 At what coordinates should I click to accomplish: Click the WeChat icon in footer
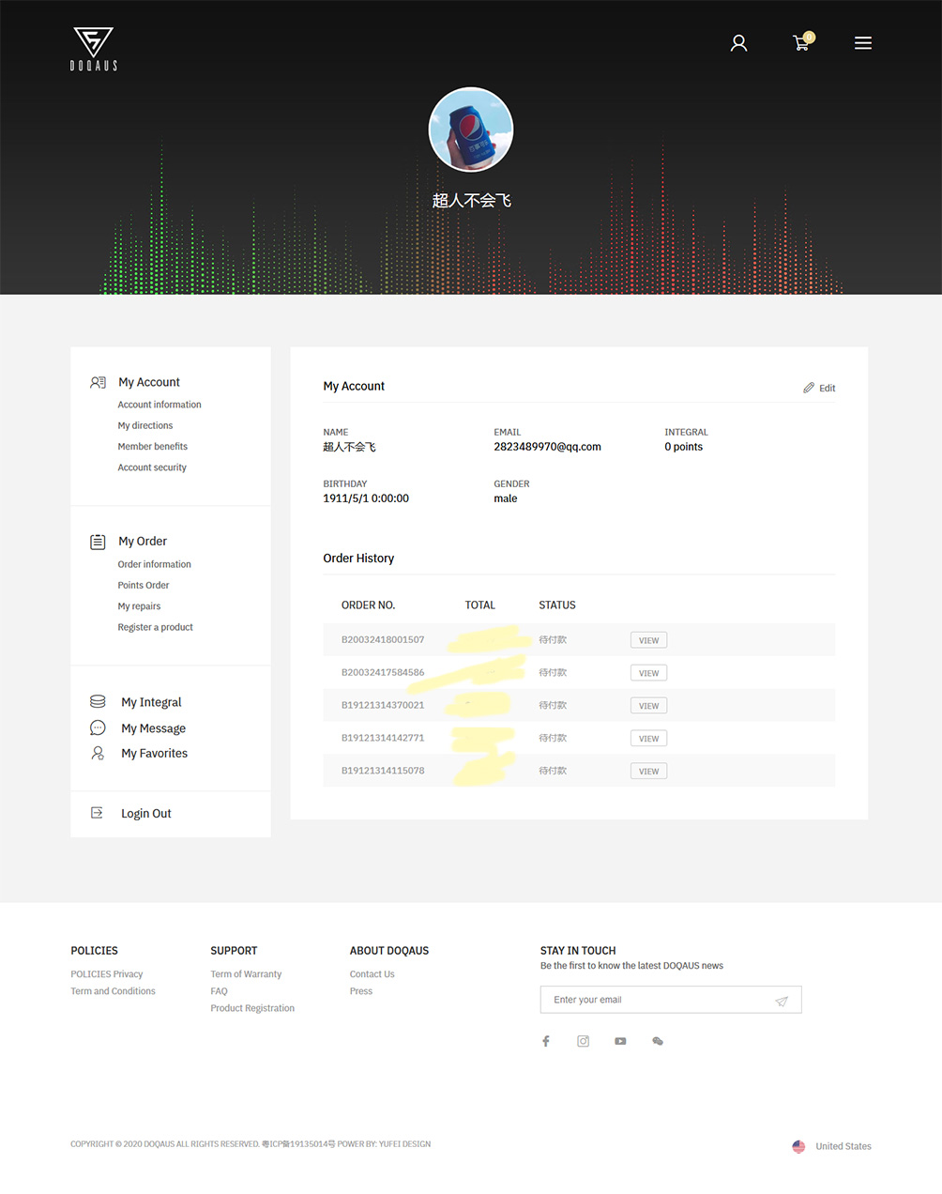(x=658, y=1041)
